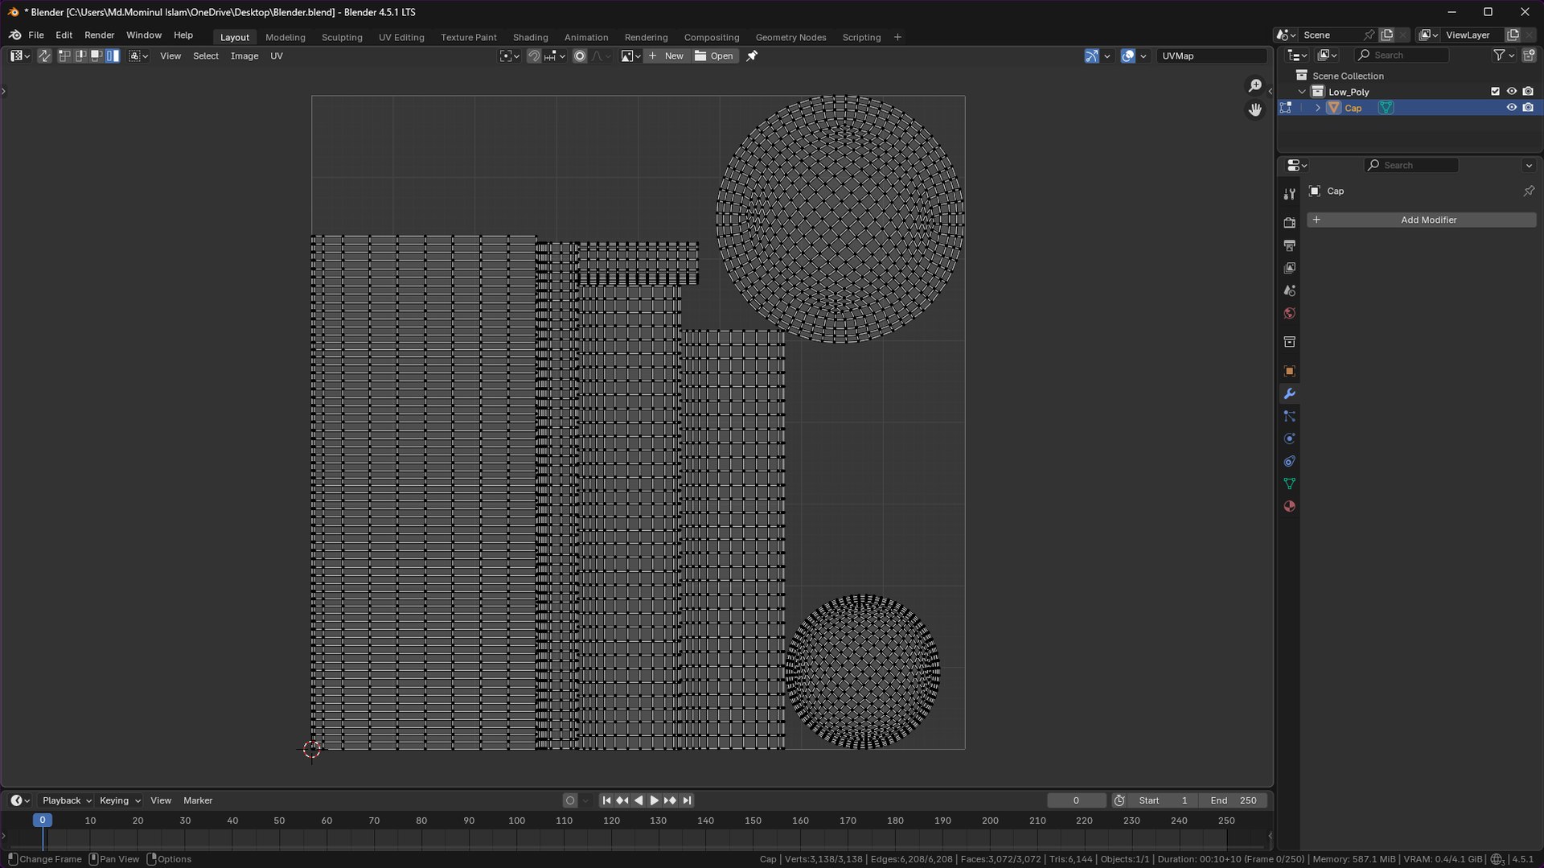Click the Blender logo menu icon
1544x868 pixels.
coord(14,35)
